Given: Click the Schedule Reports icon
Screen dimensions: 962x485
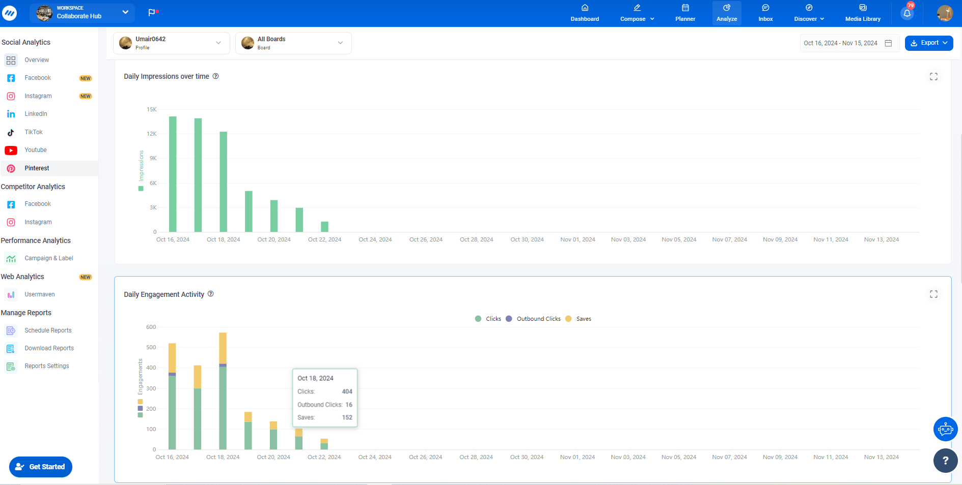Looking at the screenshot, I should pyautogui.click(x=11, y=330).
